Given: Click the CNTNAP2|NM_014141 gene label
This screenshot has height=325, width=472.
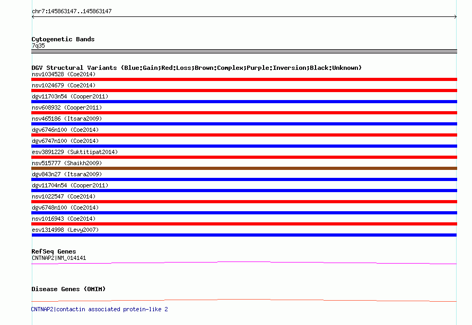Looking at the screenshot, I should (x=59, y=258).
